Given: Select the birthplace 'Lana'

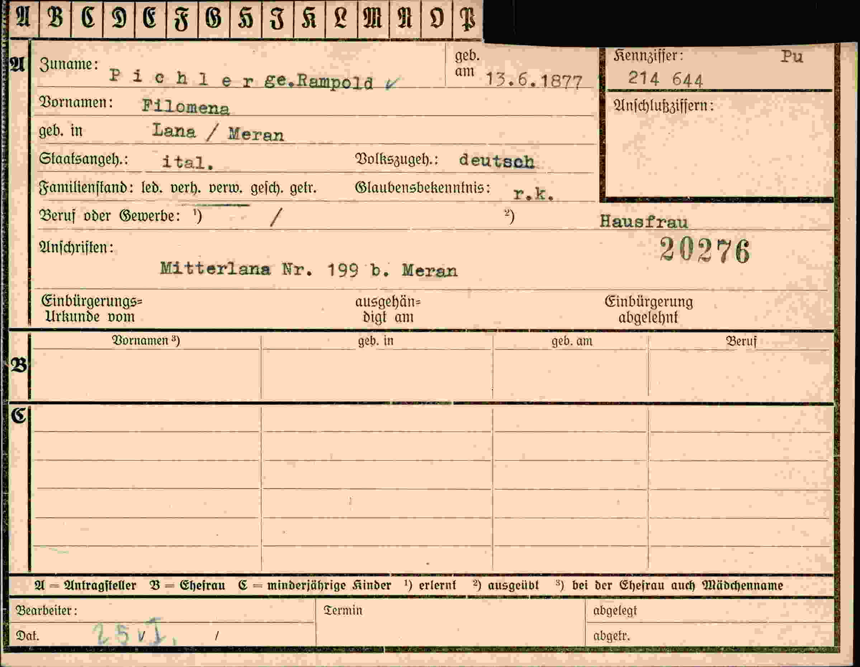Looking at the screenshot, I should 174,130.
